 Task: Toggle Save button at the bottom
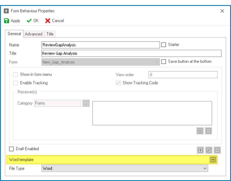[x=164, y=61]
